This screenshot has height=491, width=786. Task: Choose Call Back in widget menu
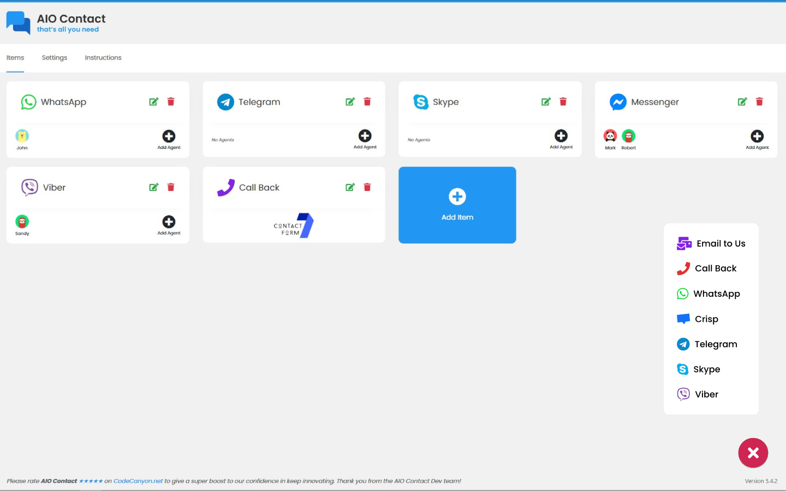click(707, 268)
